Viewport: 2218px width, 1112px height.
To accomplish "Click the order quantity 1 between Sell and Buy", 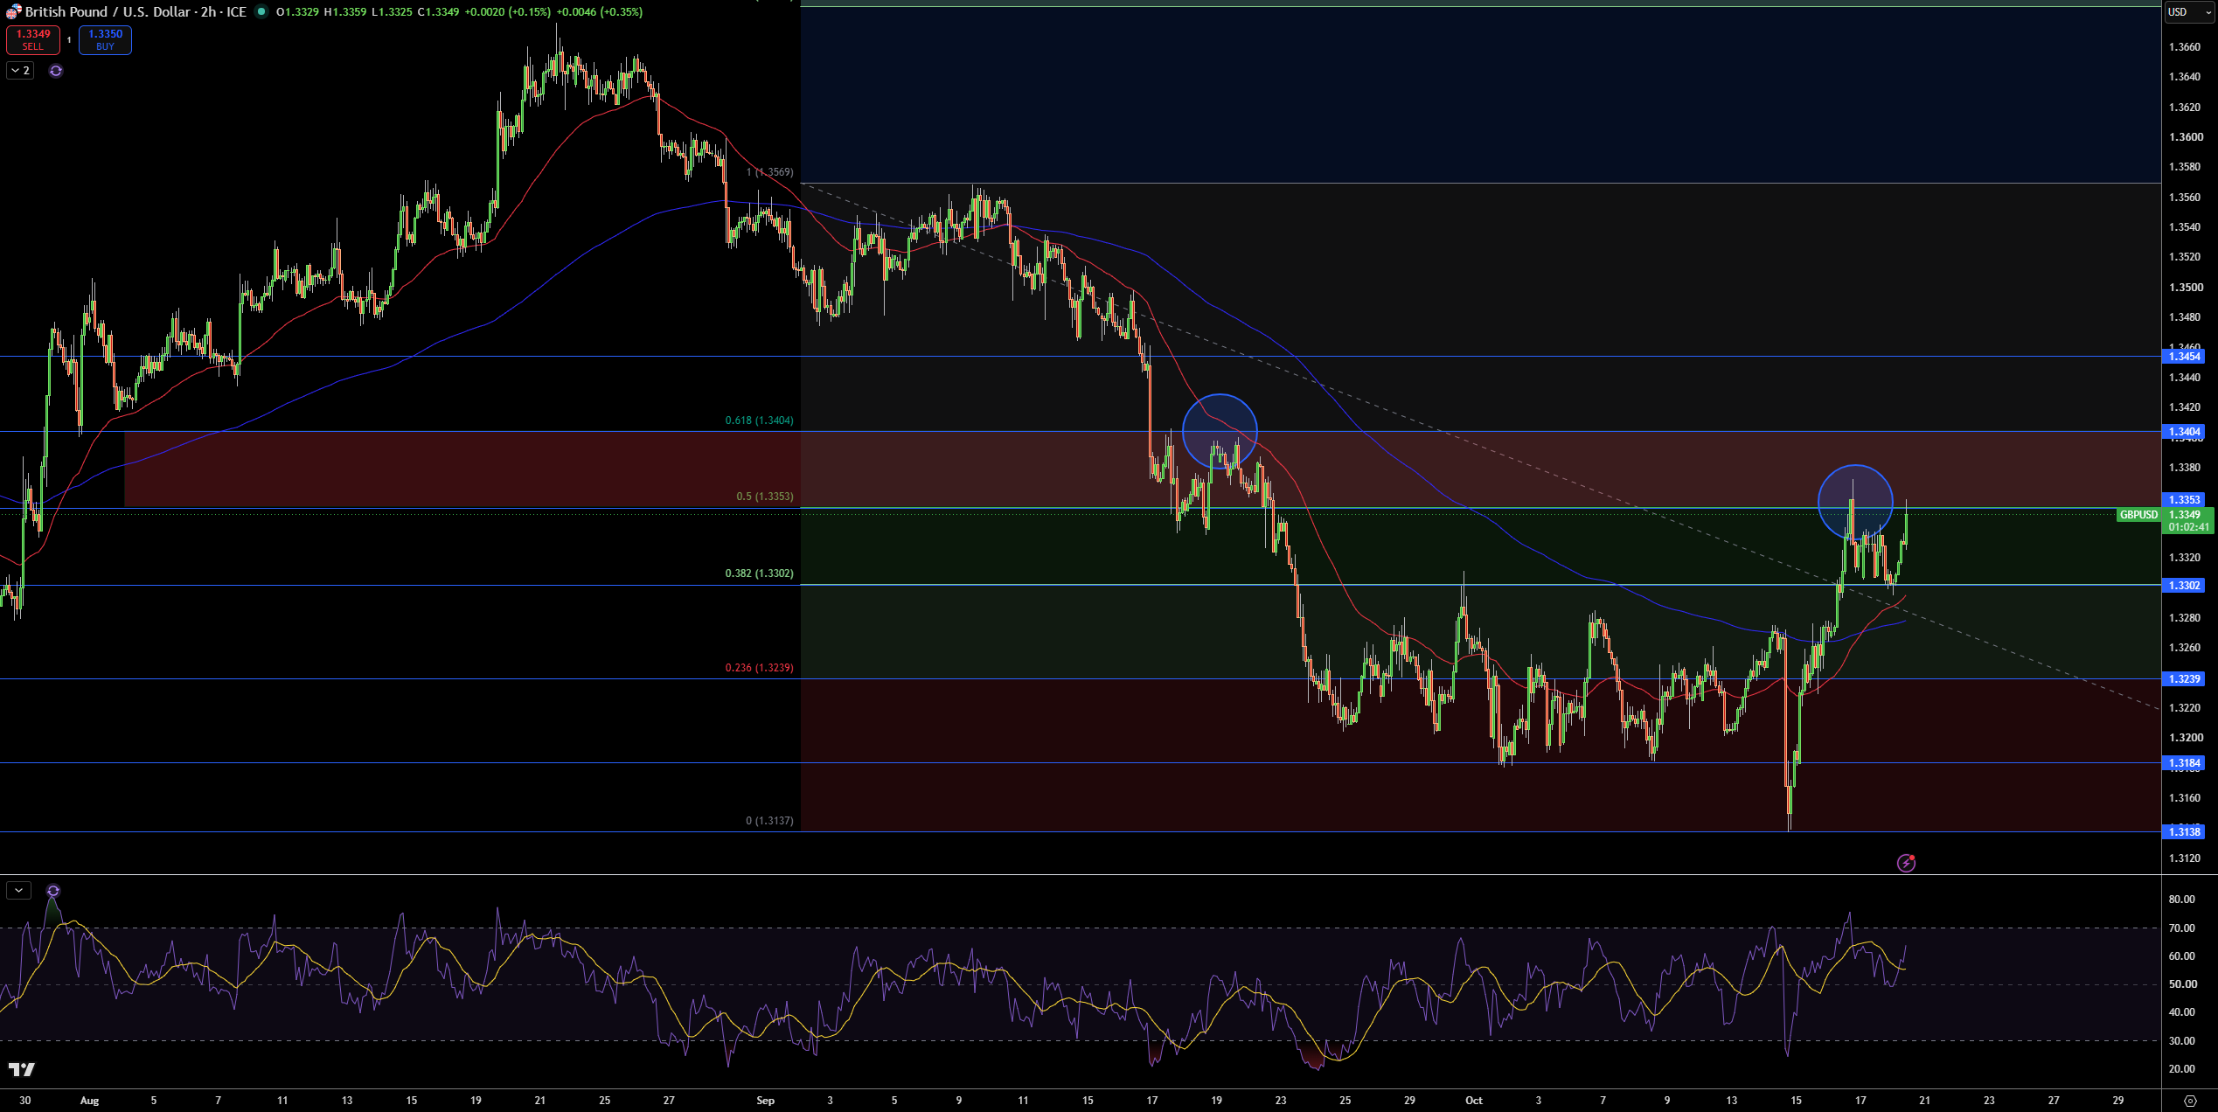I will click(x=69, y=40).
